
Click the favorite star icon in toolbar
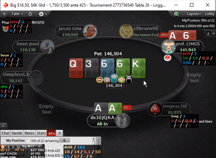click(4, 14)
